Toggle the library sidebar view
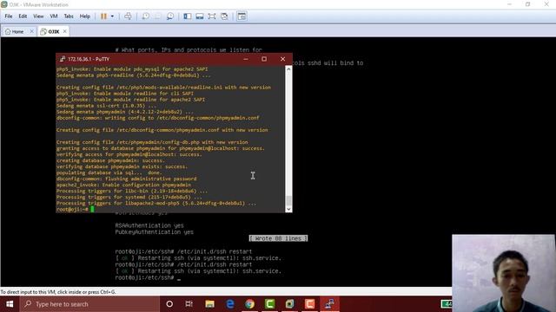556x312 pixels. (x=188, y=16)
